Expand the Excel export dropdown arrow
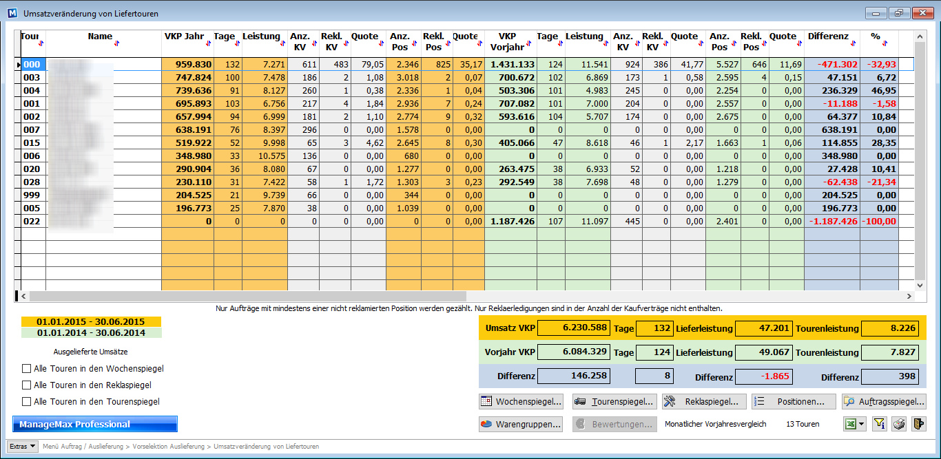 (862, 425)
